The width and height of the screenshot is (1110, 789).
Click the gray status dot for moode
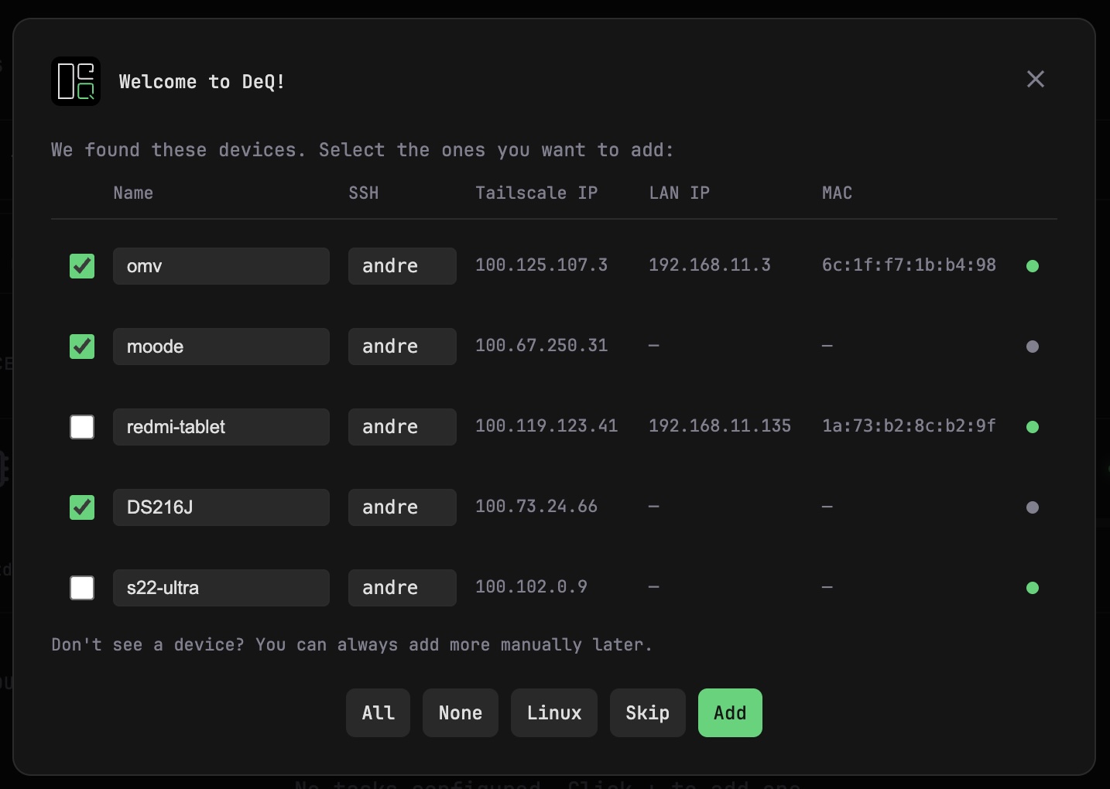[x=1032, y=347]
